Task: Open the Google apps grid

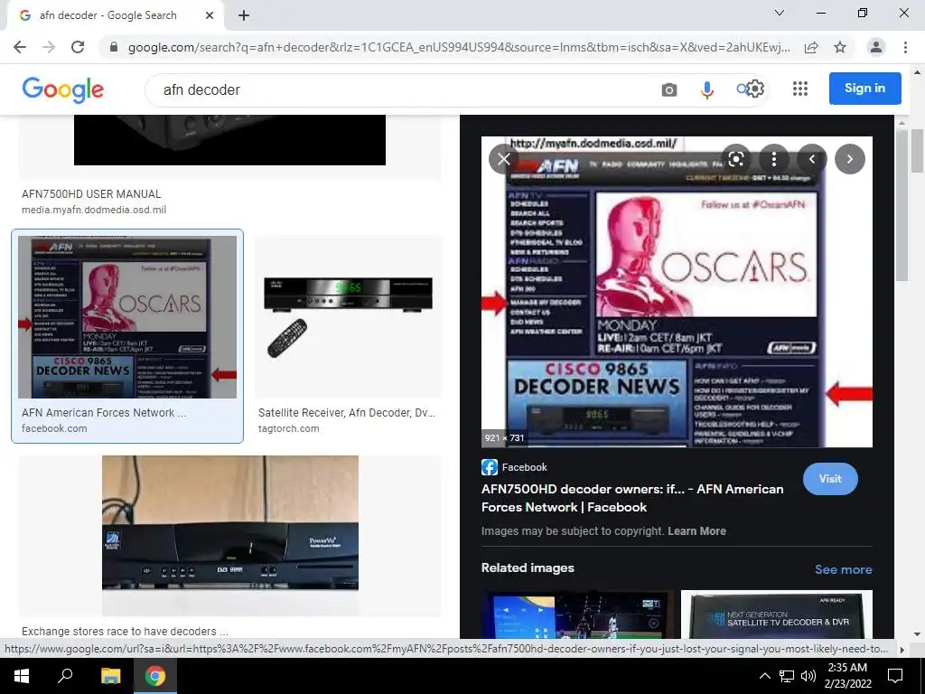Action: 800,89
